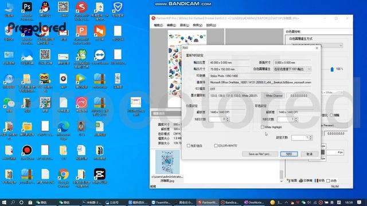367x206 pixels.
Task: Click the scroll down arrow in file list
Action: pyautogui.click(x=282, y=181)
